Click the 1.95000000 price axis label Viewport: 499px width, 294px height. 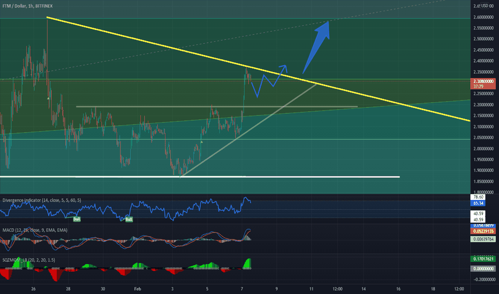point(483,159)
